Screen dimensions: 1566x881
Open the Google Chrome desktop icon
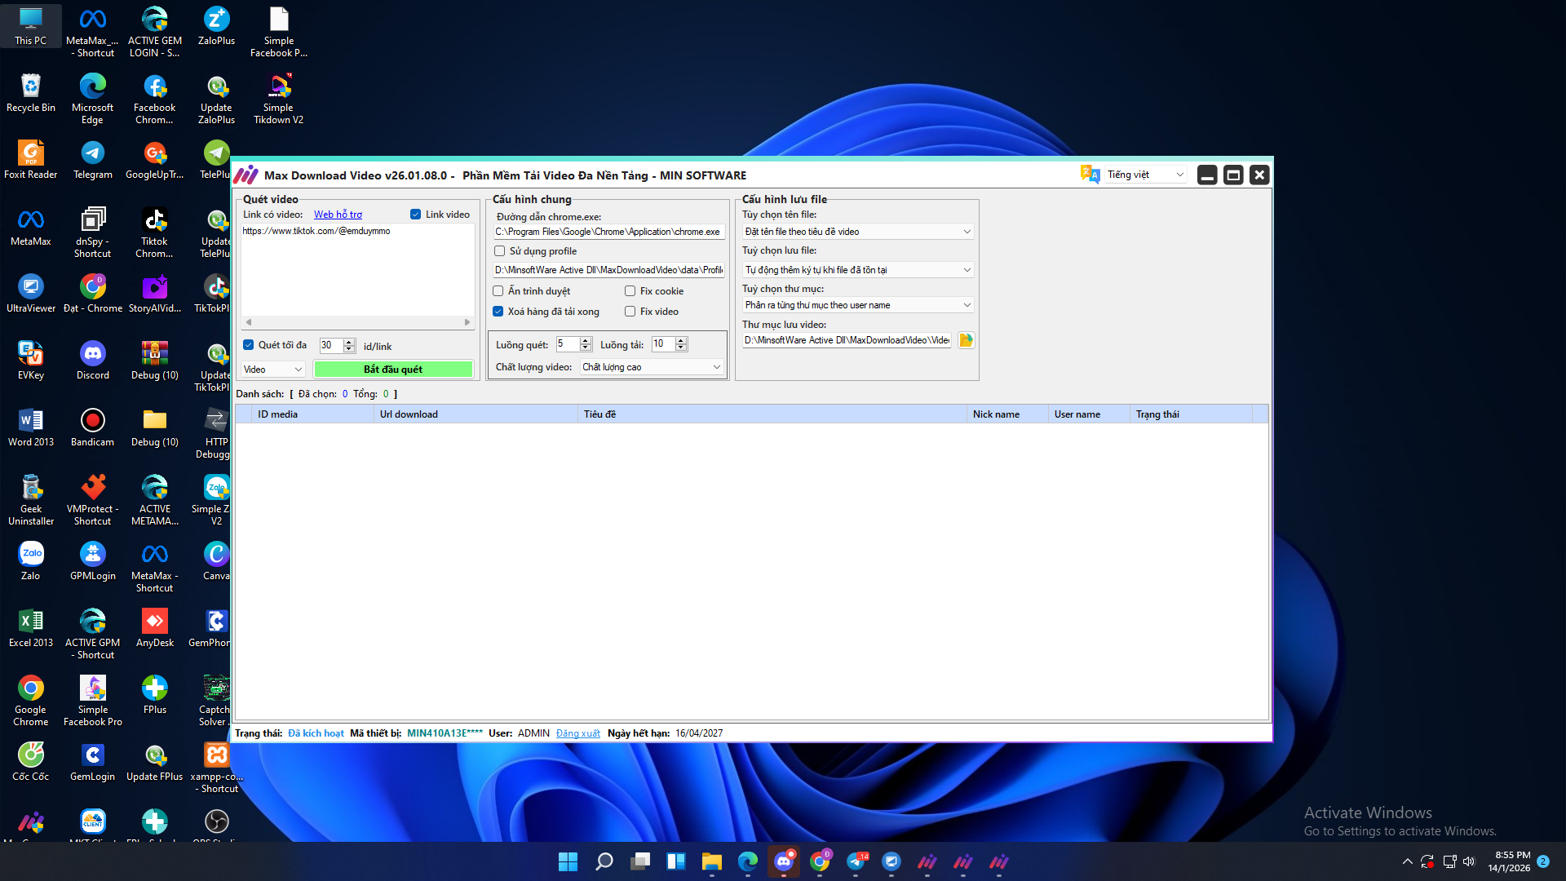click(x=31, y=701)
